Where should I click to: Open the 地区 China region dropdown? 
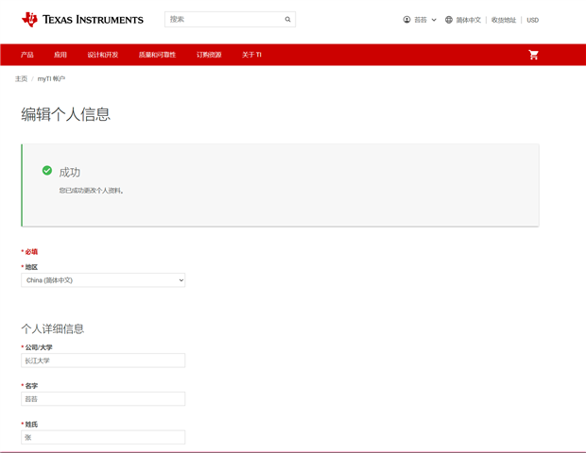pos(103,280)
